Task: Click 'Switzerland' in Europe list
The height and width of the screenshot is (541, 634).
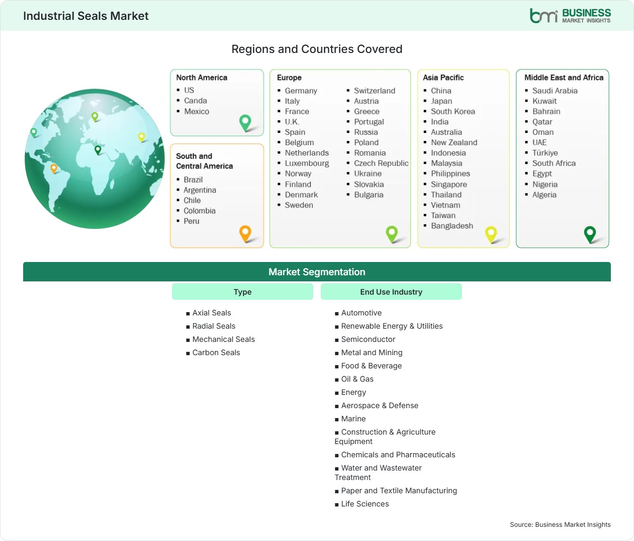Action: coord(375,91)
